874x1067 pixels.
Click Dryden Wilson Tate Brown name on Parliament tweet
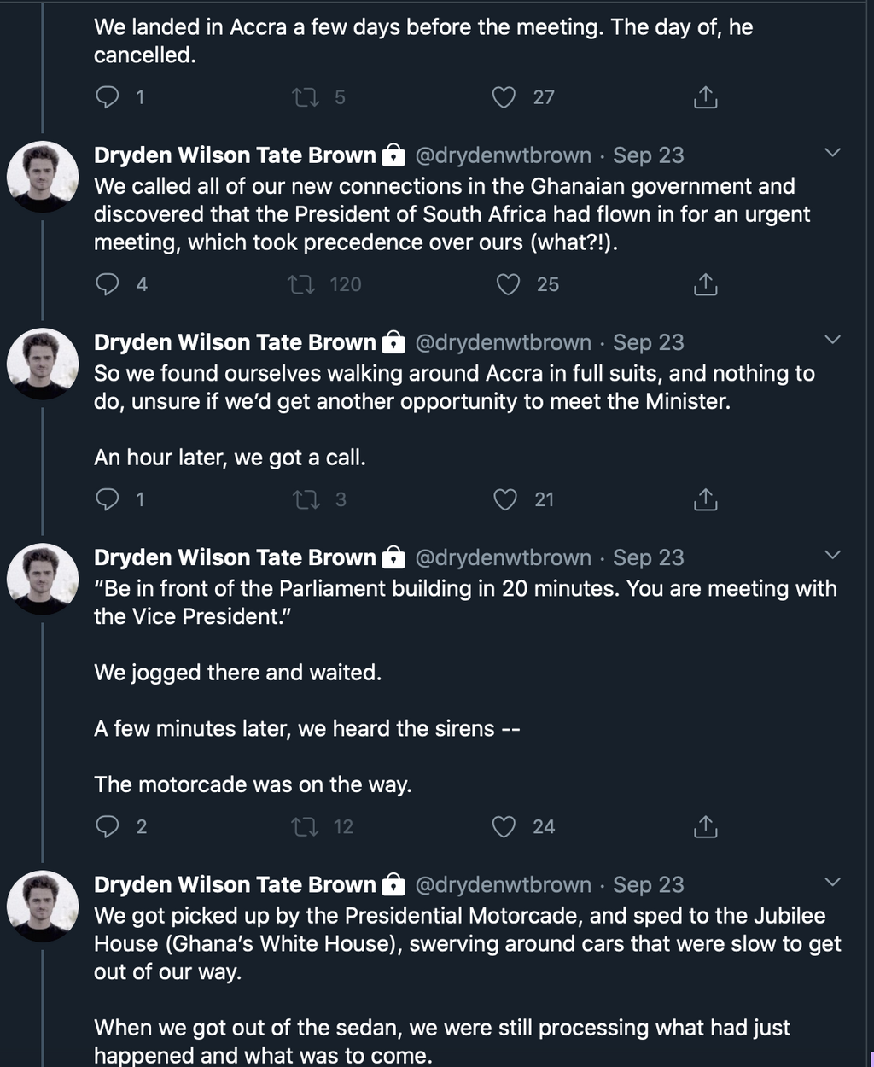point(235,557)
